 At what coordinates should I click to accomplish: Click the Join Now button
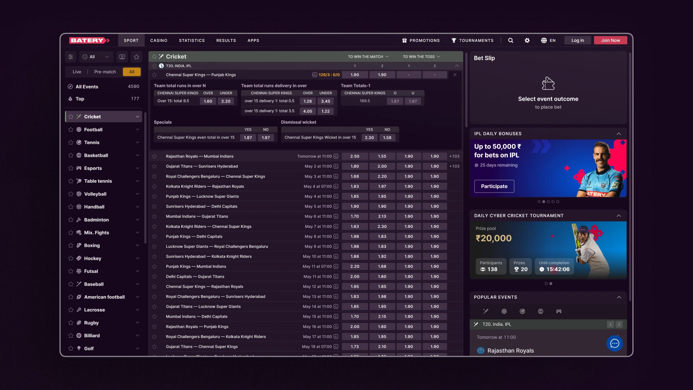tap(610, 40)
